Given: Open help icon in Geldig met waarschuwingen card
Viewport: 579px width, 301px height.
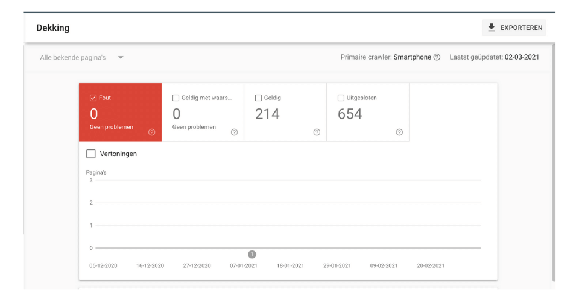Looking at the screenshot, I should [234, 132].
